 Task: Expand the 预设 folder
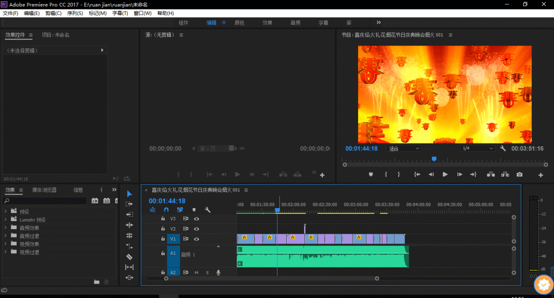(5, 211)
